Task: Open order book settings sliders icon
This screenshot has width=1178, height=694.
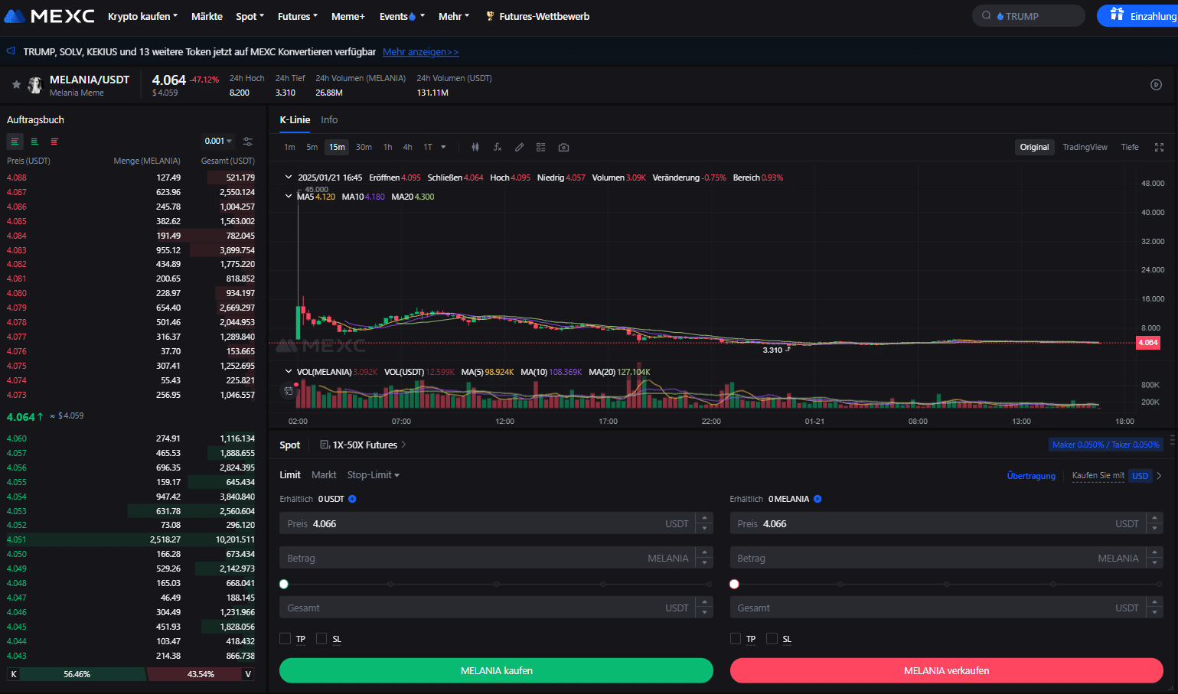Action: point(247,142)
